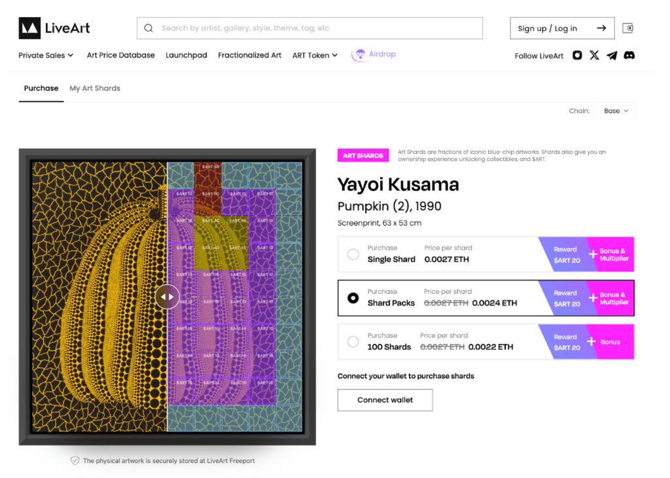Focus the artist search input field
Screen dimensions: 670x478
pos(309,28)
